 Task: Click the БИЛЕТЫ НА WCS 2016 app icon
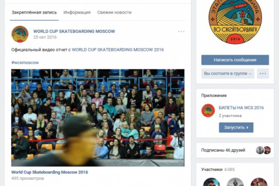[208, 110]
